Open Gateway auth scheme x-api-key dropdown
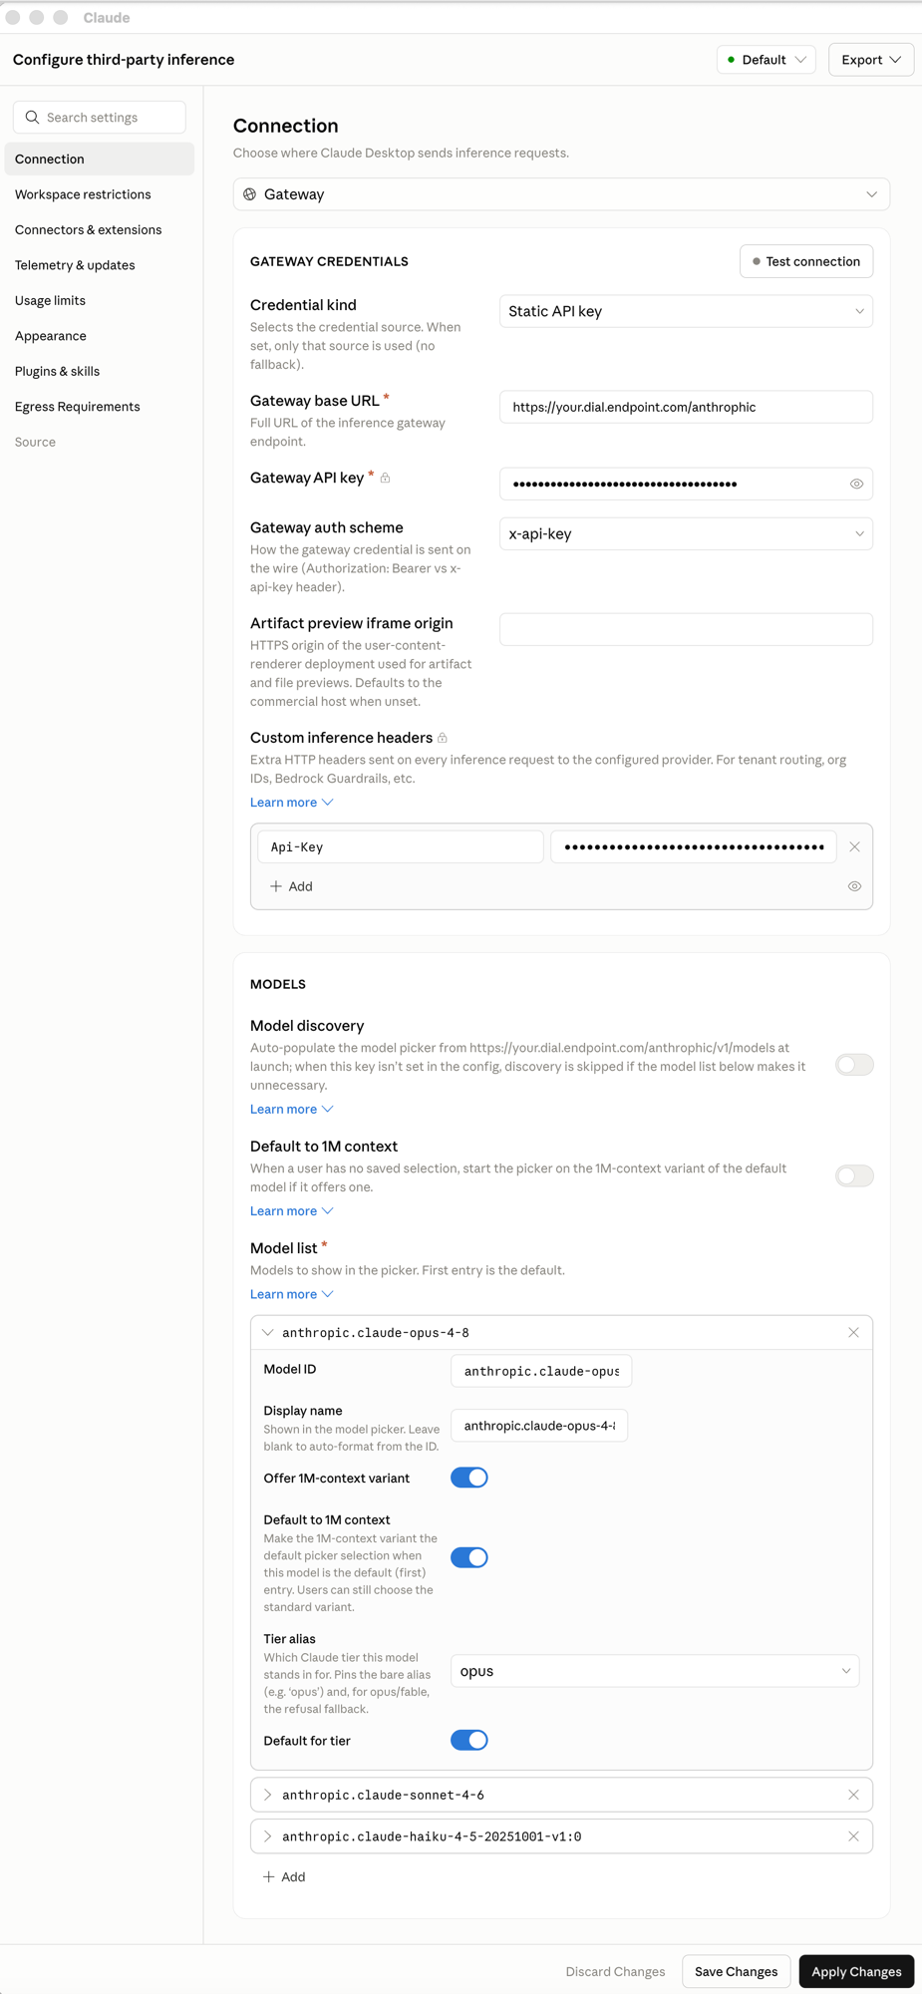 point(686,533)
